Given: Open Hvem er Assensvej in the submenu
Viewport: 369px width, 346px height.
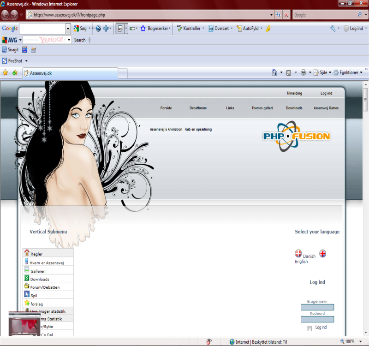Looking at the screenshot, I should pos(48,262).
